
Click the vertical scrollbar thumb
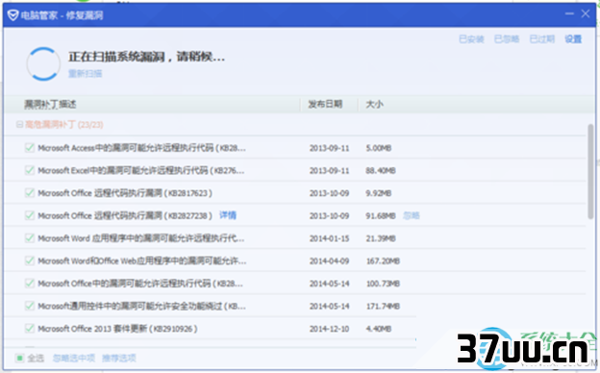click(x=590, y=171)
